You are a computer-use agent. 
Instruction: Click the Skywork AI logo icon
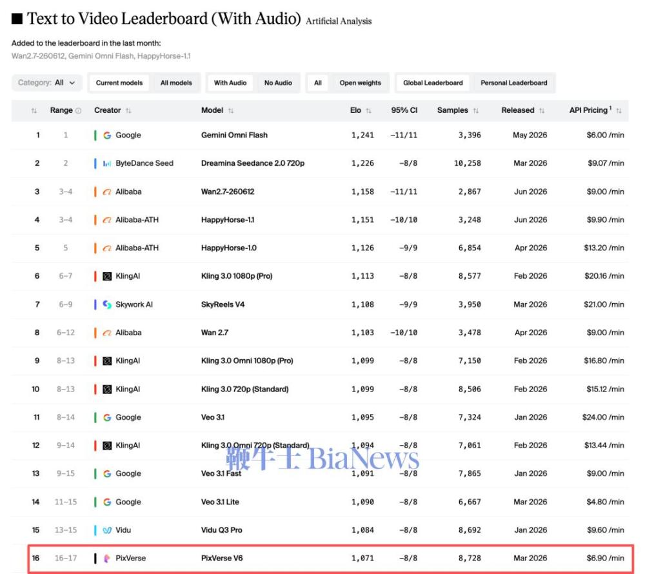coord(107,304)
